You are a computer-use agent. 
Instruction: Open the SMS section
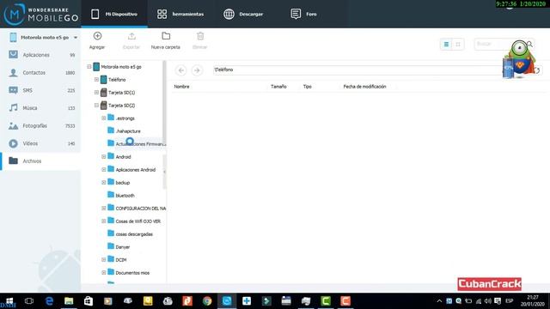coord(41,90)
